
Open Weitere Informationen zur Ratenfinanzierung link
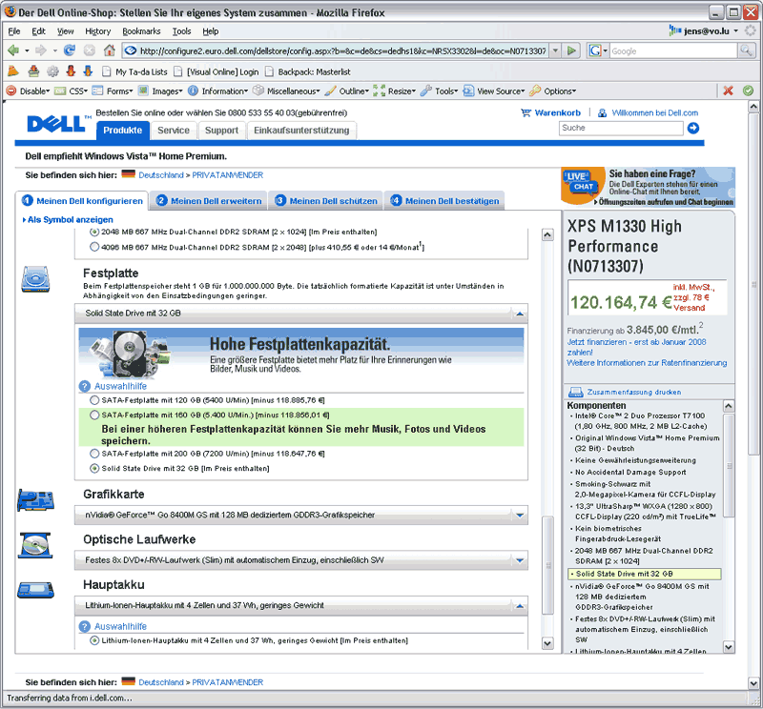point(646,363)
